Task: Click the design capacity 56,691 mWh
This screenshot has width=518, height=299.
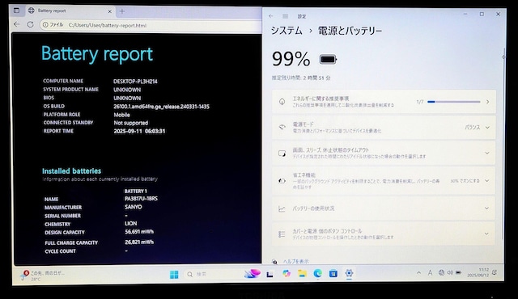Action: pos(139,232)
